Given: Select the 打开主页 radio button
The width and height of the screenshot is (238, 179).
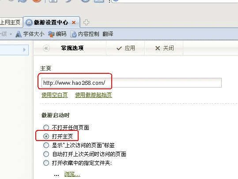Looking at the screenshot, I should click(46, 136).
